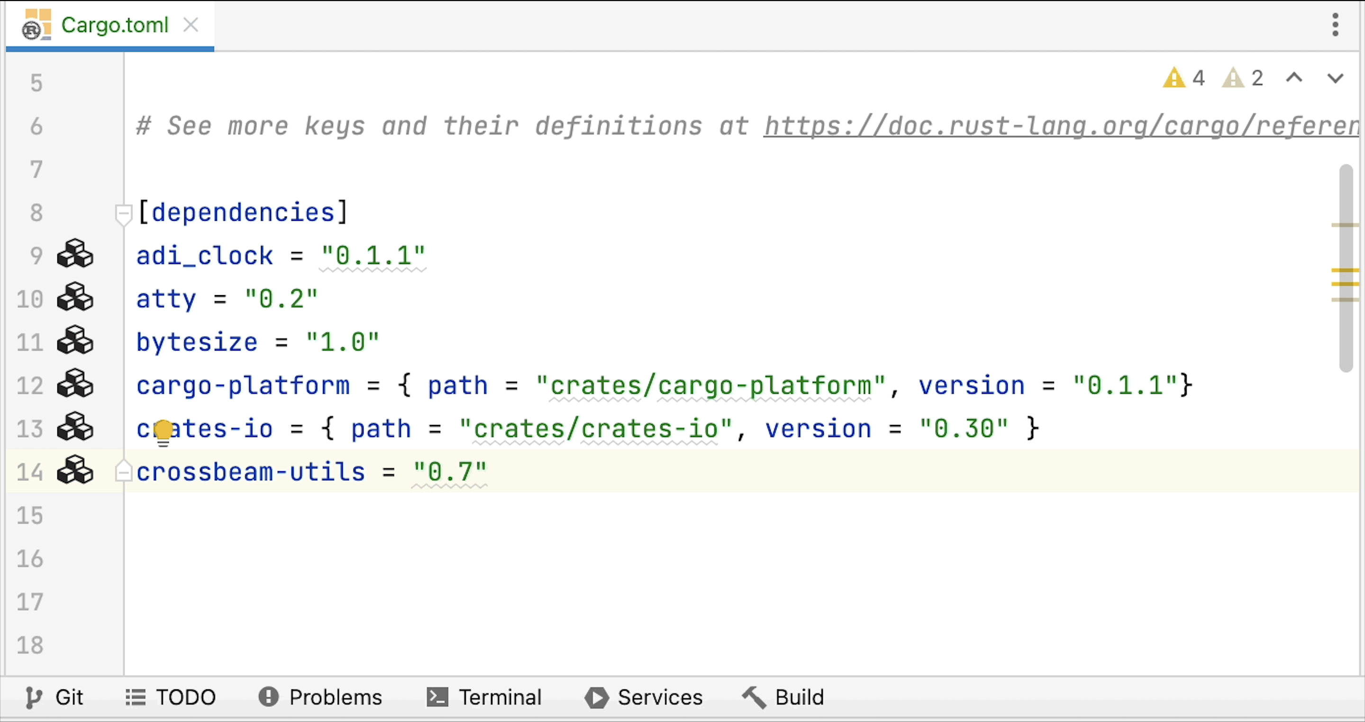
Task: Click crate gutter icon for cargo-platform
Action: 75,384
